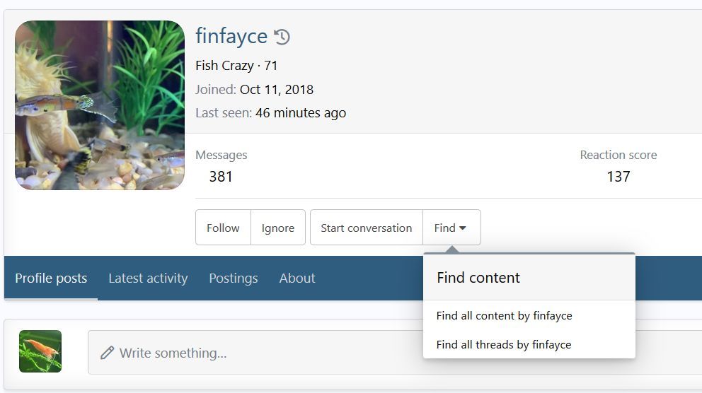Viewport: 702px width, 393px height.
Task: Open the Latest activity tab
Action: point(148,278)
